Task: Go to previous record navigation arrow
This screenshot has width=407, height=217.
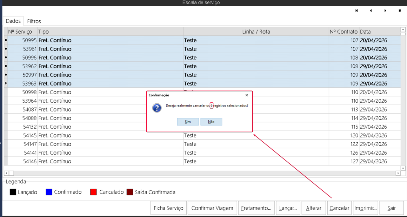Action: point(371,11)
